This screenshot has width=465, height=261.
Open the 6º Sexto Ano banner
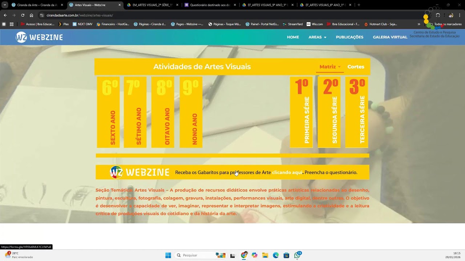coord(108,112)
